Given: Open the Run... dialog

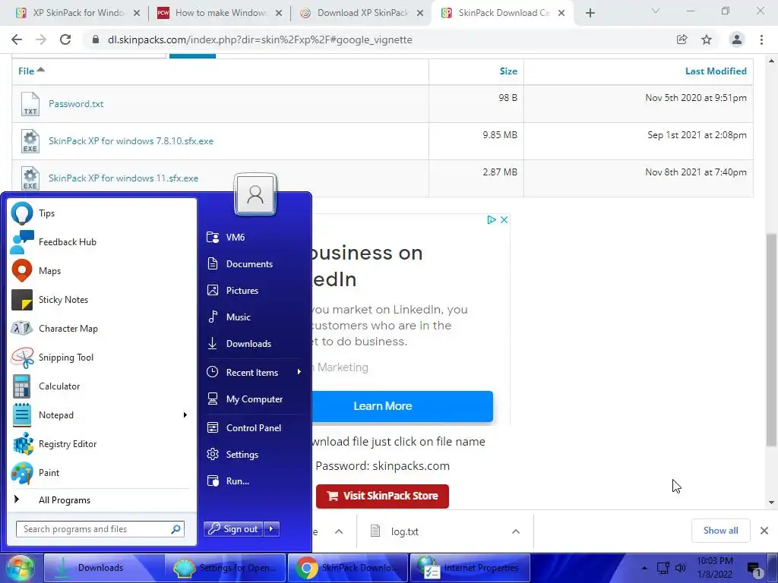Looking at the screenshot, I should click(x=253, y=481).
